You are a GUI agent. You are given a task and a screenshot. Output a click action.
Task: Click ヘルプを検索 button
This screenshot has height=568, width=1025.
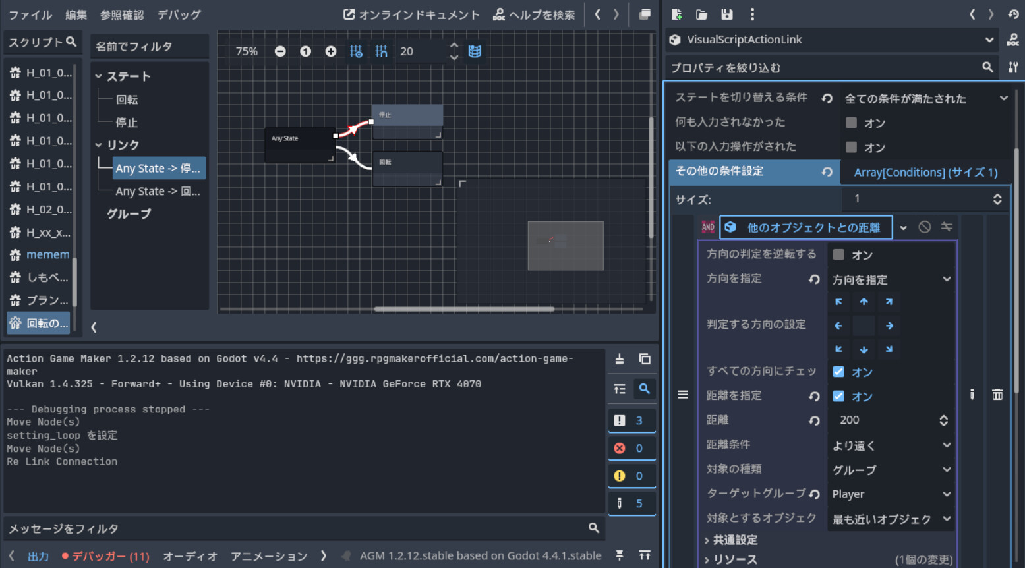[x=534, y=14]
